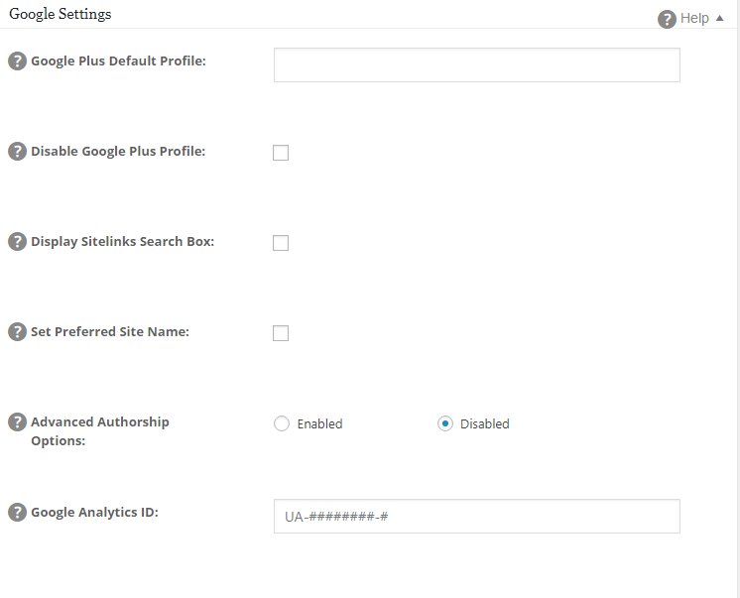The image size is (740, 598).
Task: Click help icon beside Set Preferred Site Name
Action: 17,332
